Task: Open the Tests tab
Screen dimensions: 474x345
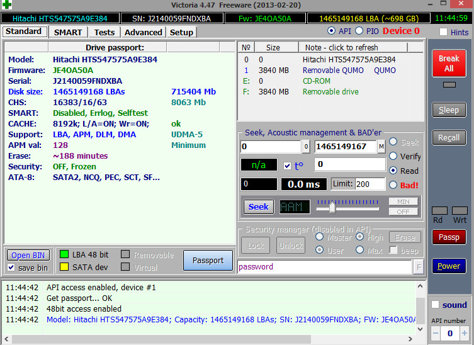Action: (x=104, y=32)
